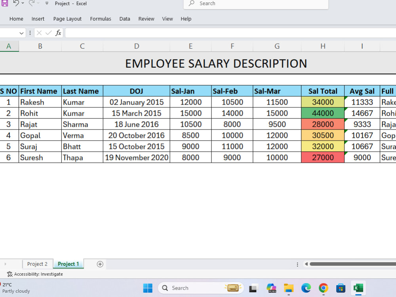Switch to the Project 1 sheet tab

[69, 264]
